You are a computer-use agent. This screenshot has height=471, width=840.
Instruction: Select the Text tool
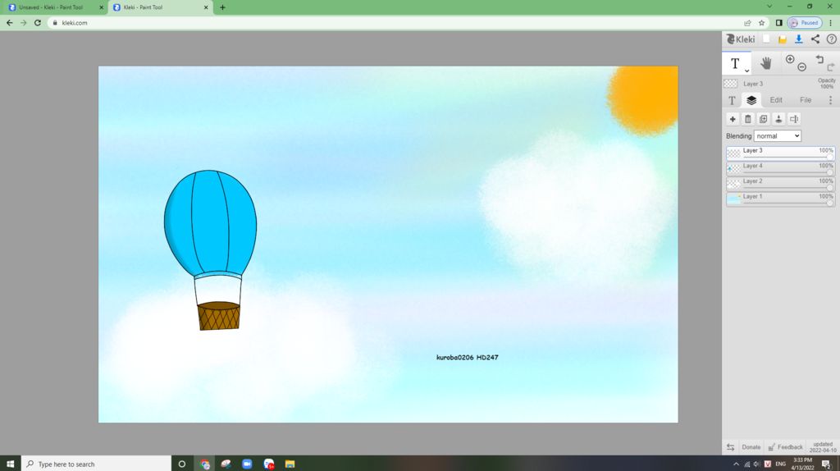(x=736, y=63)
